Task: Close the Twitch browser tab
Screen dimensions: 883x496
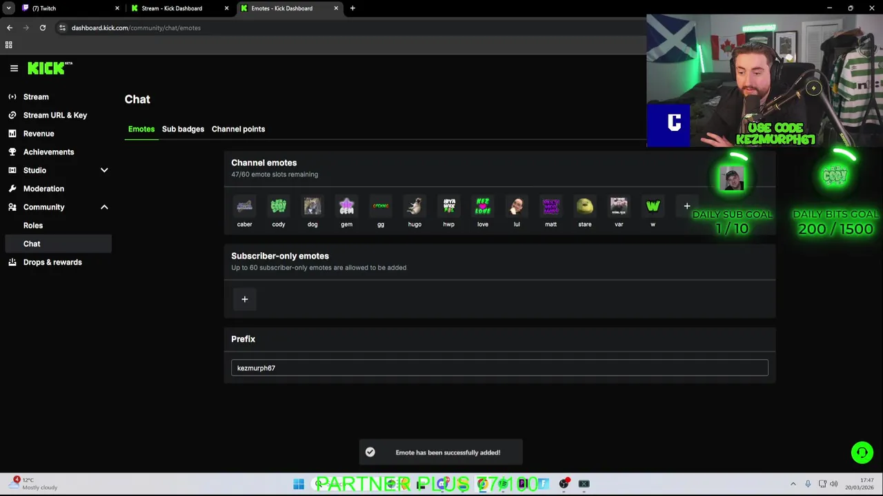Action: (x=117, y=8)
